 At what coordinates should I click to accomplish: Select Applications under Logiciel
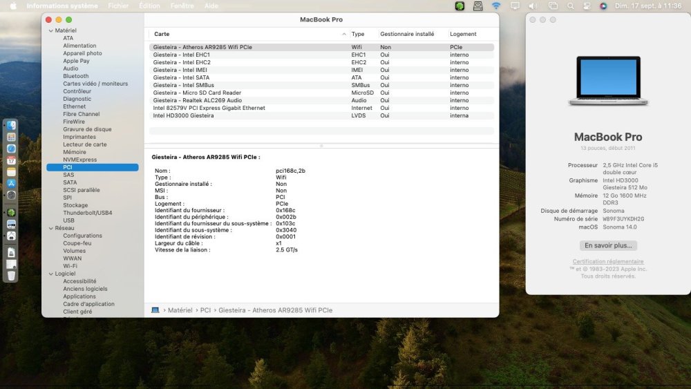(x=79, y=296)
